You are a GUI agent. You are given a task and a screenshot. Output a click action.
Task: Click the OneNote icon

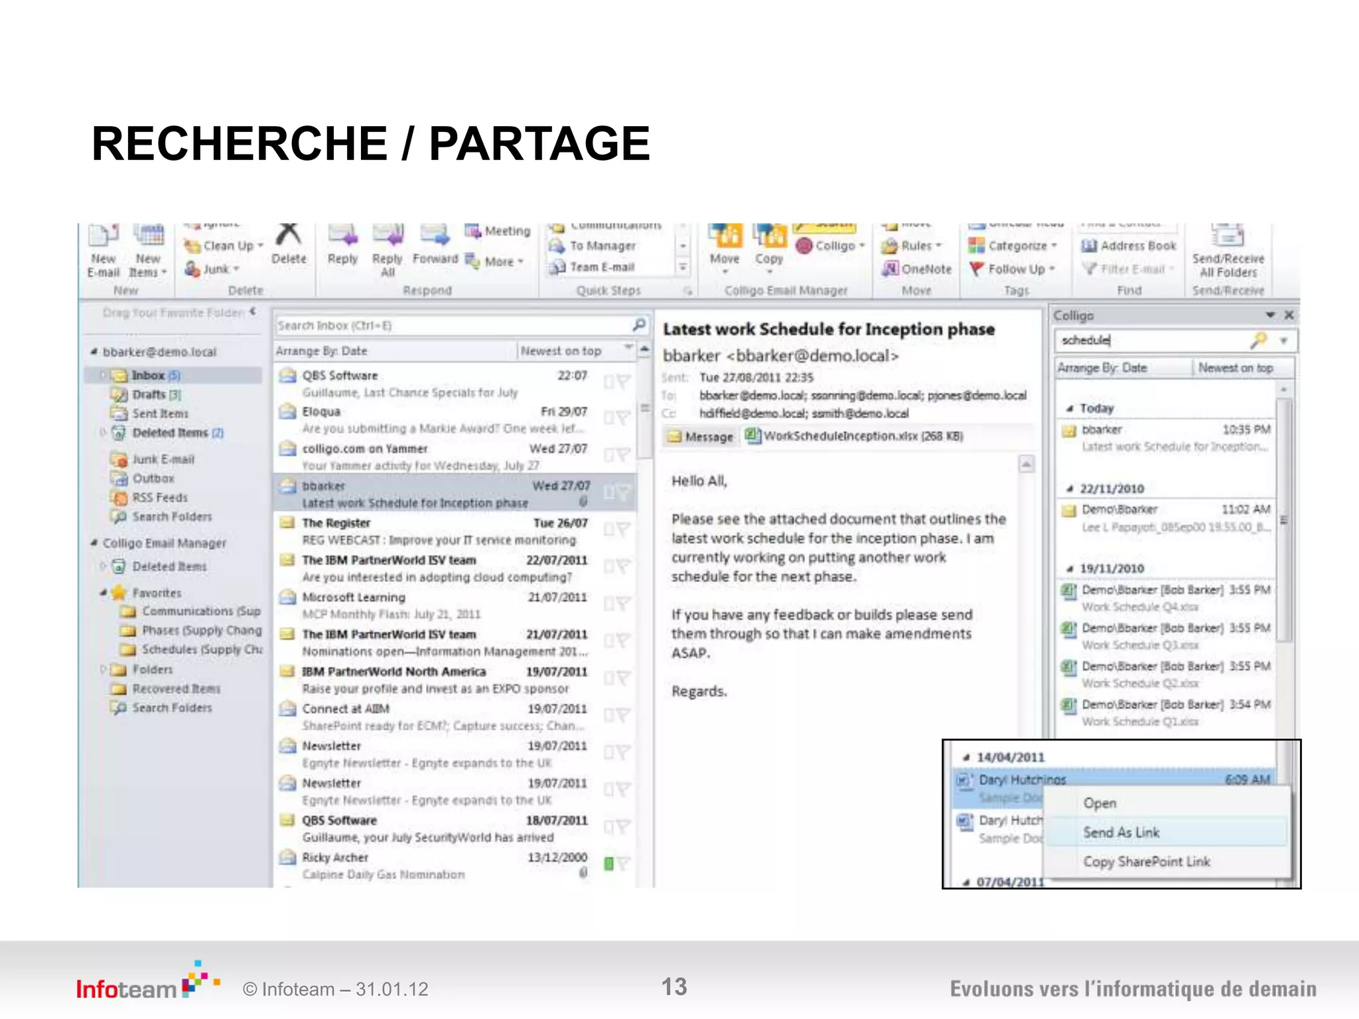[890, 269]
